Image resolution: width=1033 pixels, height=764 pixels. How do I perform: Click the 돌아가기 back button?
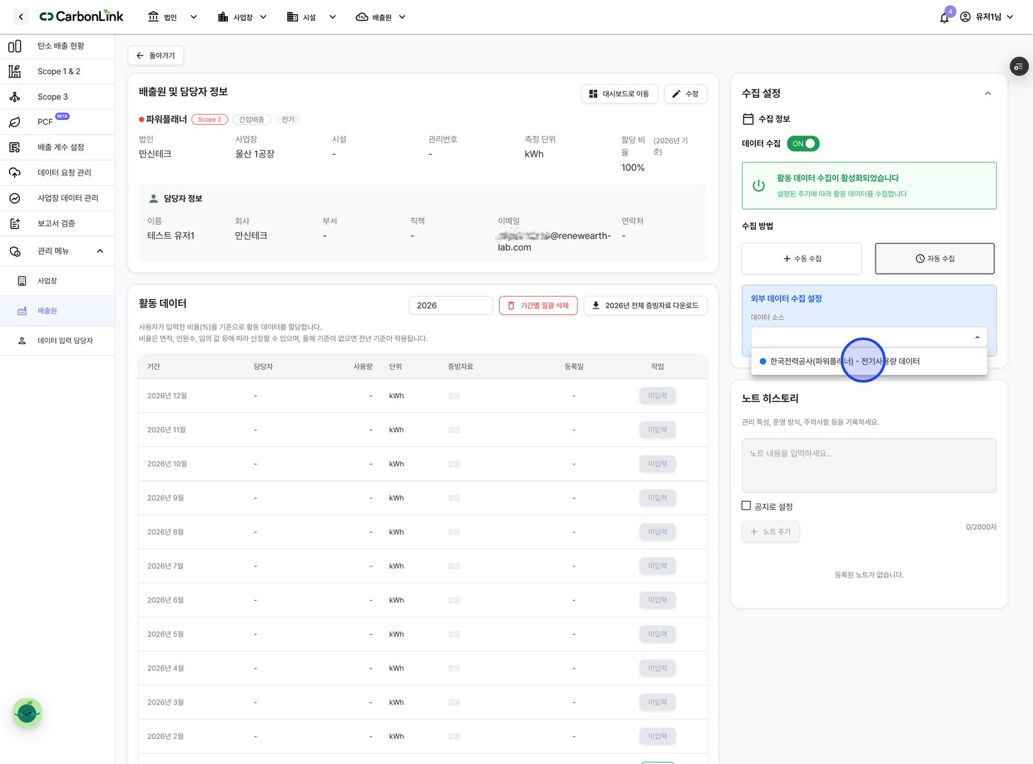[156, 55]
